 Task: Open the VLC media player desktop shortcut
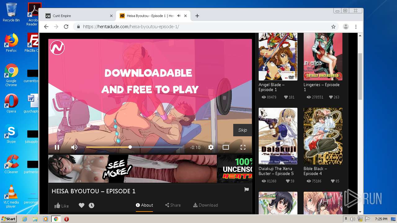11,196
